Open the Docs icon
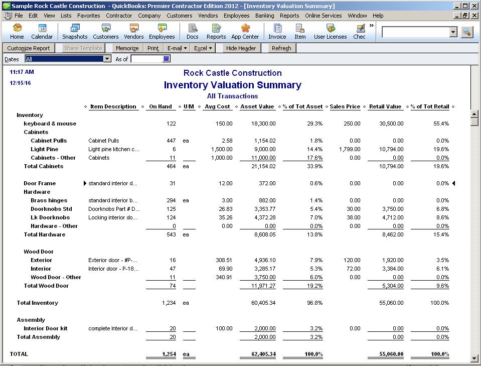481x366 pixels. [x=192, y=32]
